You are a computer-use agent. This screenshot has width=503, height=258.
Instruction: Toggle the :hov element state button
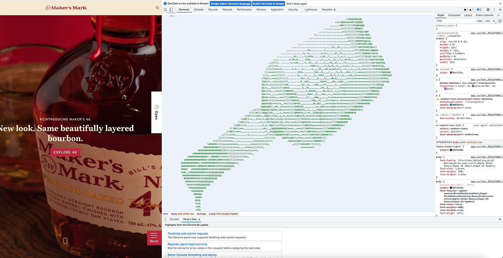[480, 21]
